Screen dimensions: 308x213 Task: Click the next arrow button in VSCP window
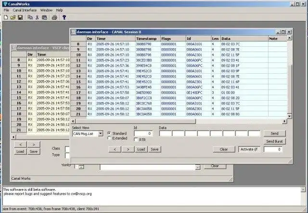(34, 145)
